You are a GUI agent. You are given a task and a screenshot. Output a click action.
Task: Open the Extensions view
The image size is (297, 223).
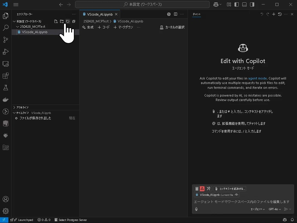click(x=6, y=76)
